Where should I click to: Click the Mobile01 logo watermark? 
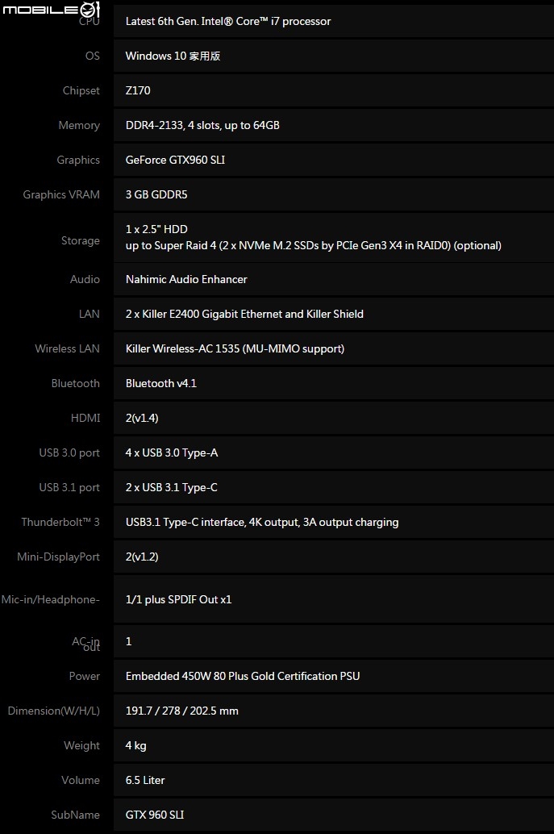tap(51, 10)
